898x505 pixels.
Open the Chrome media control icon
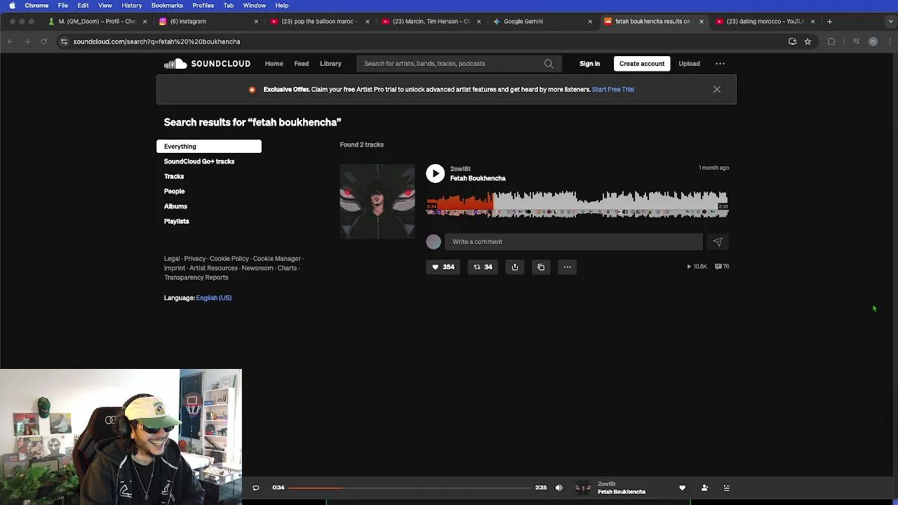856,41
